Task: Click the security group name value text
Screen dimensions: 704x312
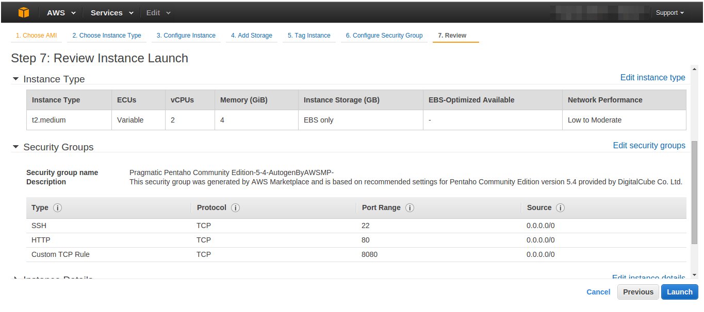Action: coord(232,172)
